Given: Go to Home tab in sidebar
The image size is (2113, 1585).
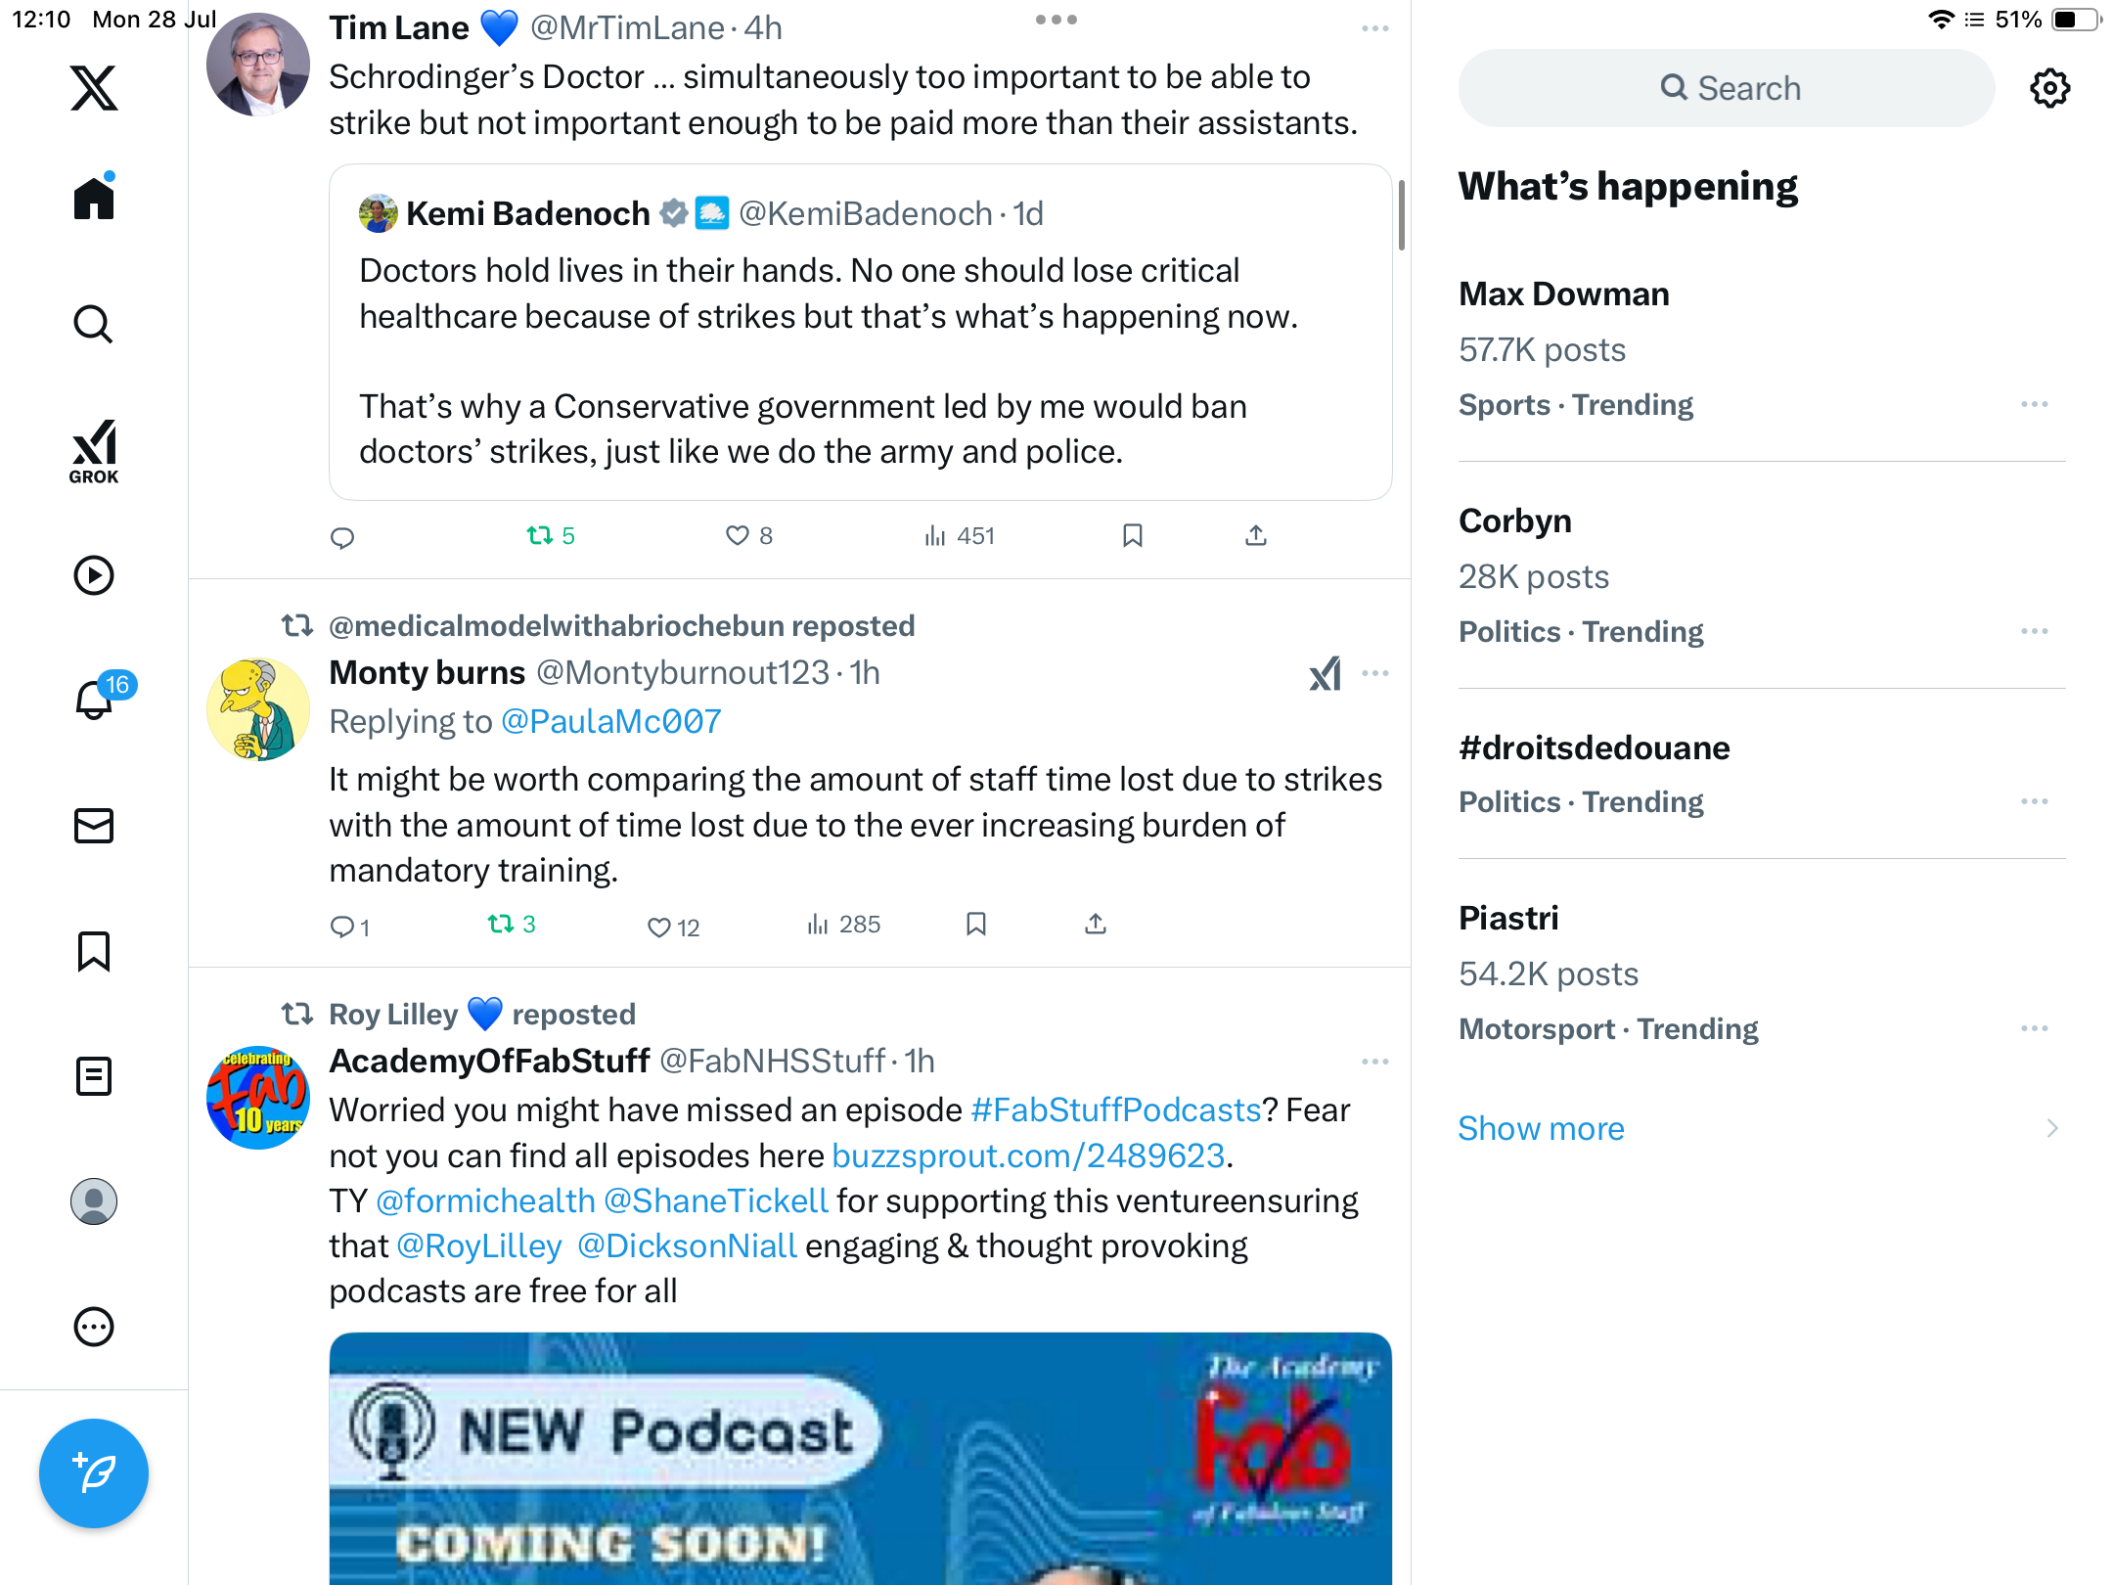Looking at the screenshot, I should [x=94, y=198].
